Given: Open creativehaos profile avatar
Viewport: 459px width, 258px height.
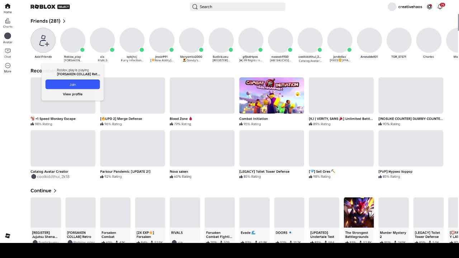Looking at the screenshot, I should pyautogui.click(x=392, y=7).
